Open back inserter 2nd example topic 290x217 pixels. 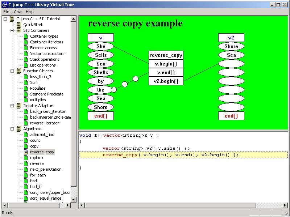click(50, 117)
